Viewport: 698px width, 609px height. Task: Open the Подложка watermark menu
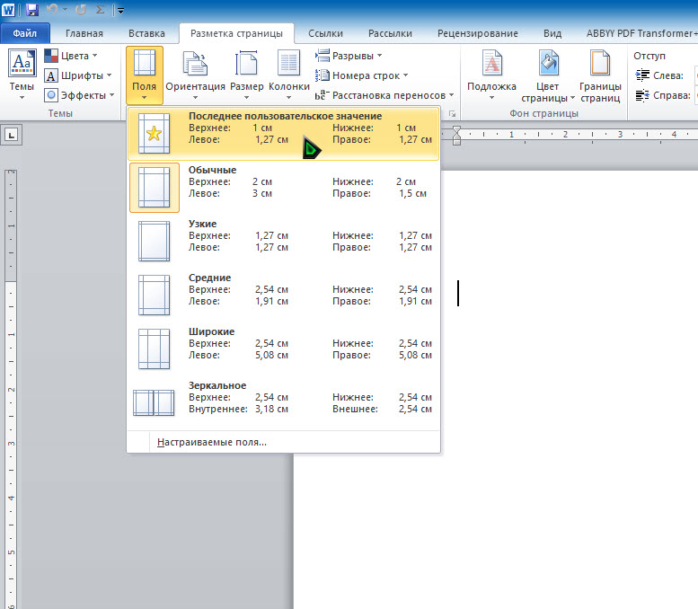[491, 75]
